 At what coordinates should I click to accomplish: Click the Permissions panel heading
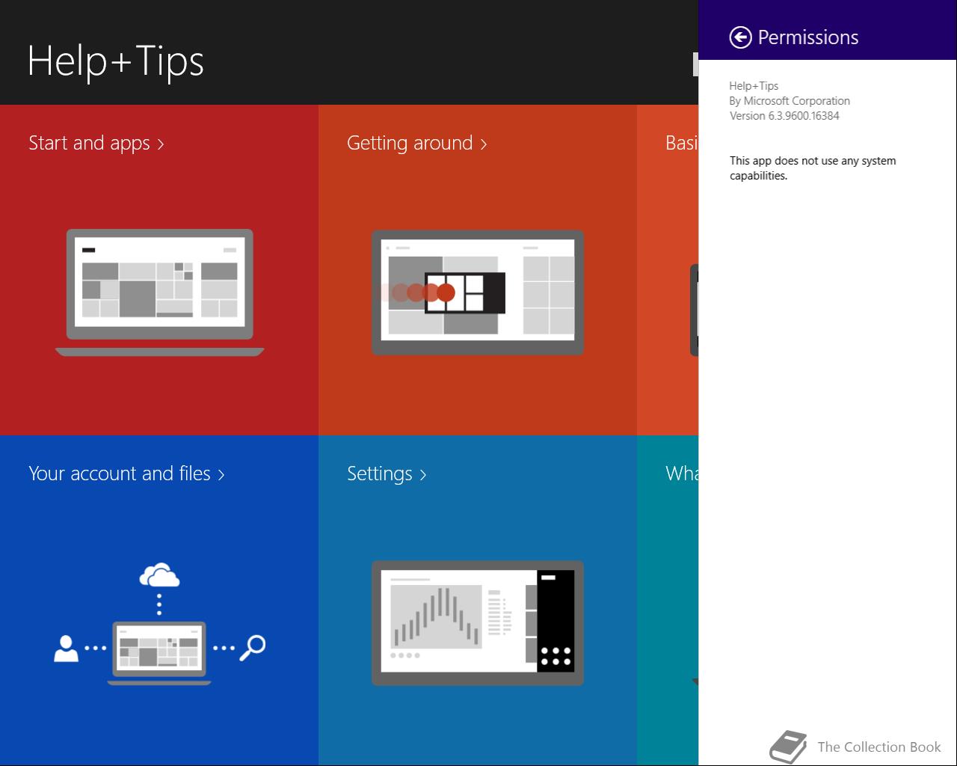click(x=808, y=37)
